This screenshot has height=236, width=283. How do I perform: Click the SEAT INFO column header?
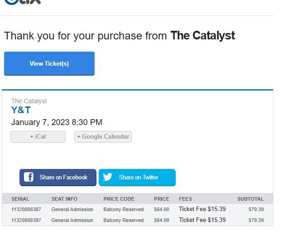[x=64, y=199]
